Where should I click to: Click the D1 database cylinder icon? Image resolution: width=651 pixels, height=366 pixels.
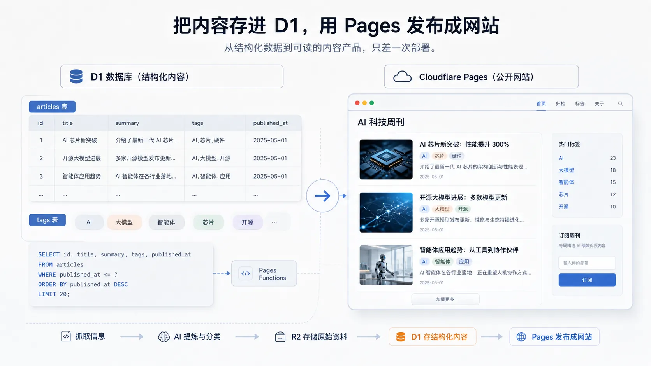[x=76, y=77]
